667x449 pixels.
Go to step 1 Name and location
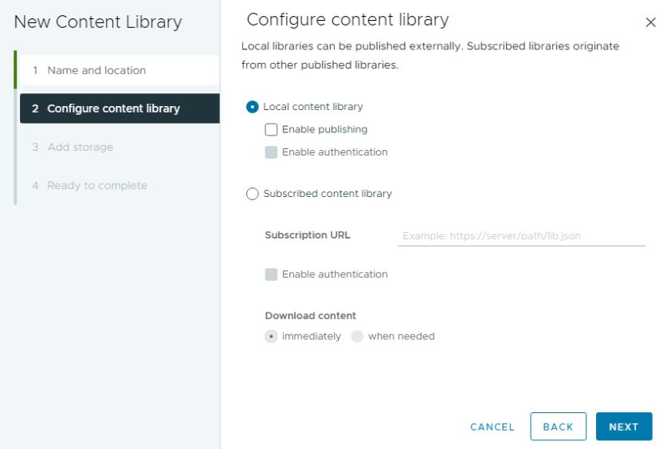pos(120,70)
